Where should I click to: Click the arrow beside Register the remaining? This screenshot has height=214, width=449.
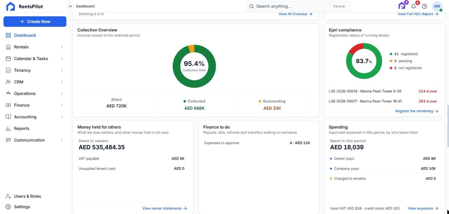coord(436,111)
